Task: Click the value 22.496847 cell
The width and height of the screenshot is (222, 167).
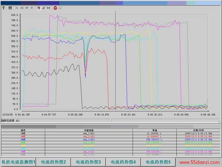Action: point(154,137)
